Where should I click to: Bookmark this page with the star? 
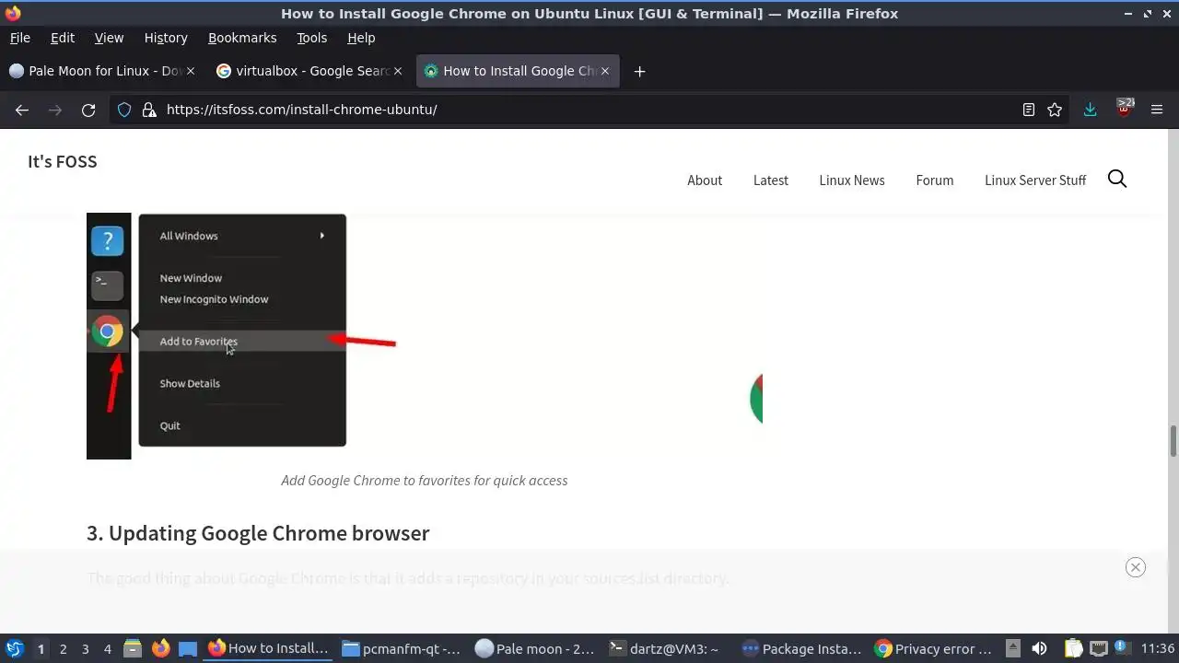(x=1055, y=110)
